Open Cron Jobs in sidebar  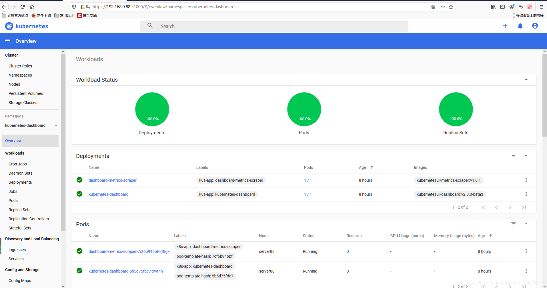18,164
